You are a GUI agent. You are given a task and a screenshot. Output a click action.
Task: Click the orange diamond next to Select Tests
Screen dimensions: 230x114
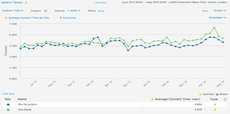(x=26, y=3)
